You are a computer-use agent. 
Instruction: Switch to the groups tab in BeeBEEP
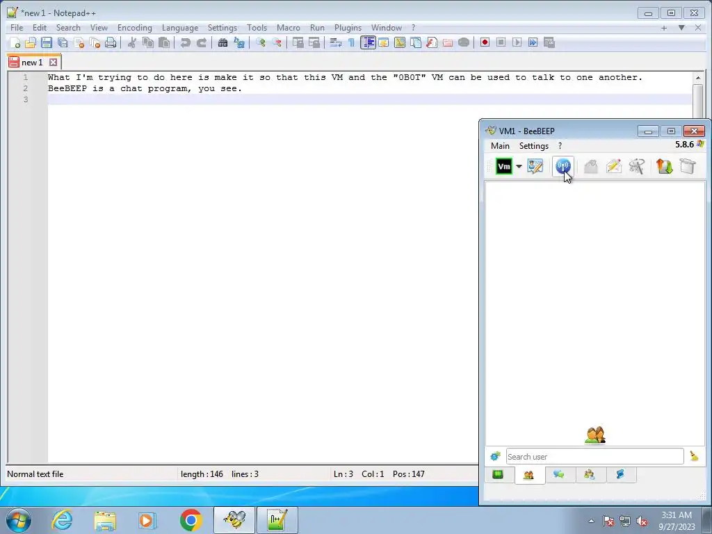click(x=590, y=475)
